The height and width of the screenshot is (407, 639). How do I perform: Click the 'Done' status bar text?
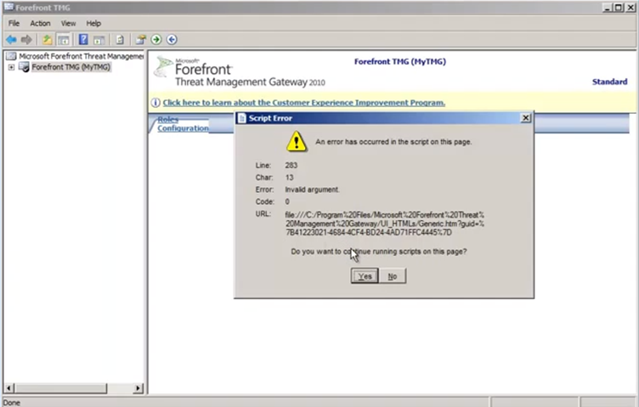(11, 403)
